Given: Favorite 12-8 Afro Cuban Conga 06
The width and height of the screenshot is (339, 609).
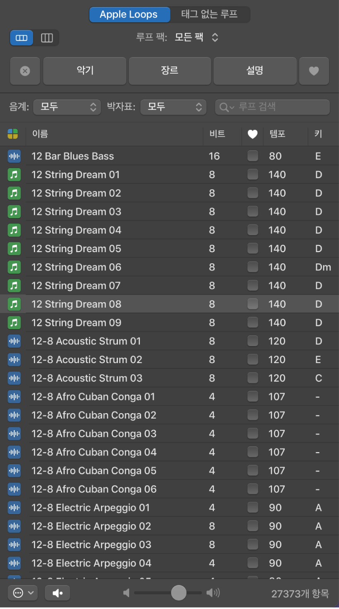Looking at the screenshot, I should pyautogui.click(x=252, y=489).
